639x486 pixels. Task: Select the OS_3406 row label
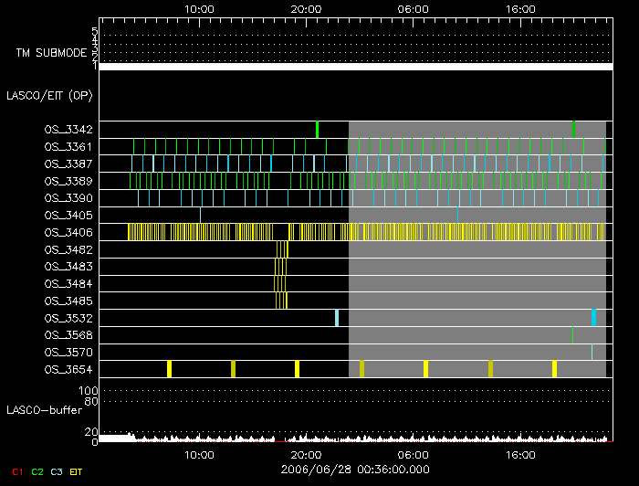(68, 232)
